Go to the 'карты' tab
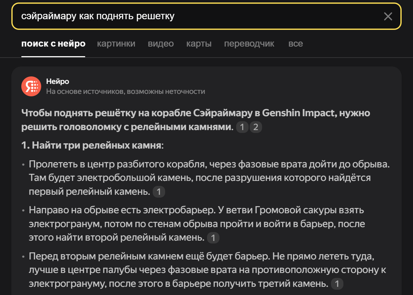The height and width of the screenshot is (295, 413). 199,44
